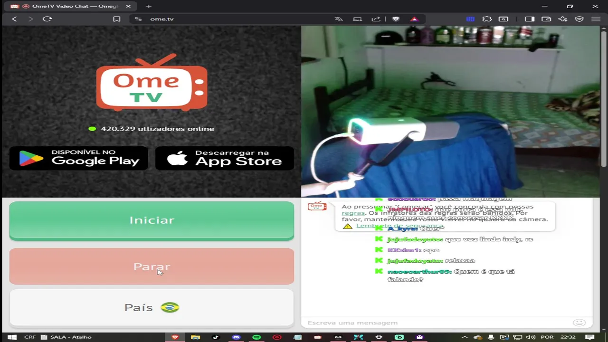Click chat message 'que voz linda indy, rs'

point(489,239)
